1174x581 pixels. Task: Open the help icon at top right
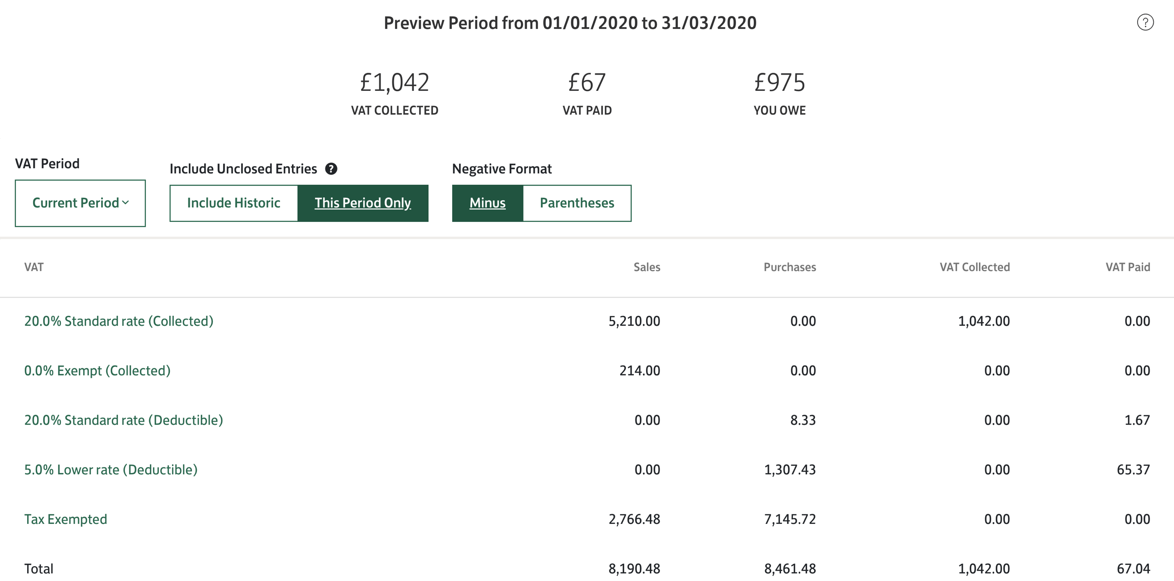point(1145,22)
